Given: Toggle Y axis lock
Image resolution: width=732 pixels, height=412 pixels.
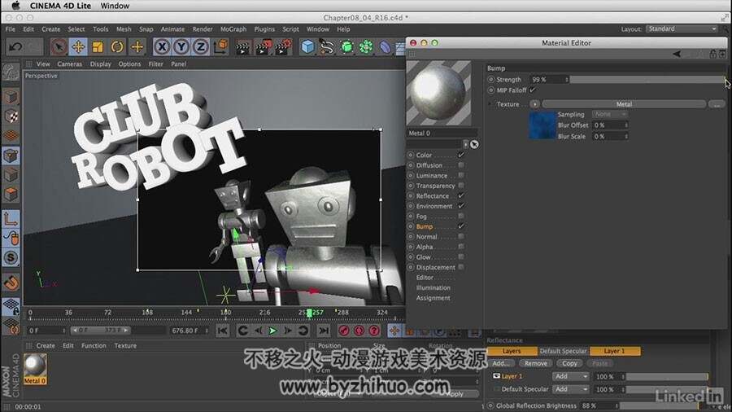Looking at the screenshot, I should (x=181, y=46).
